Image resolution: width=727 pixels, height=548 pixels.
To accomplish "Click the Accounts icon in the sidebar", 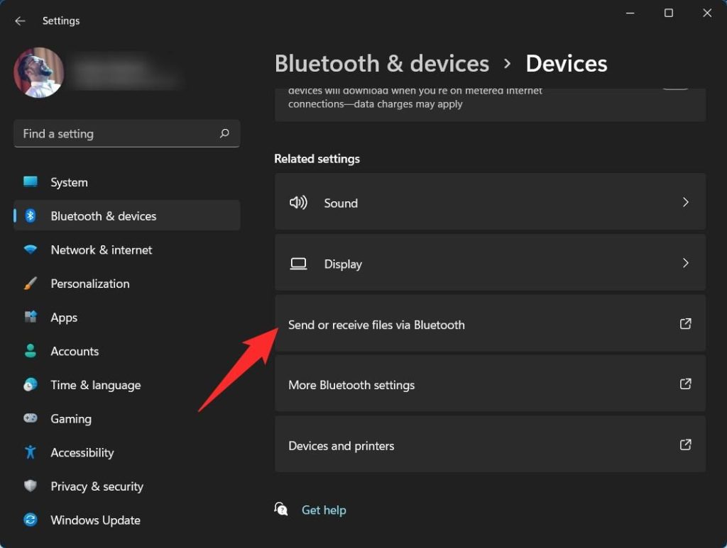I will (31, 351).
